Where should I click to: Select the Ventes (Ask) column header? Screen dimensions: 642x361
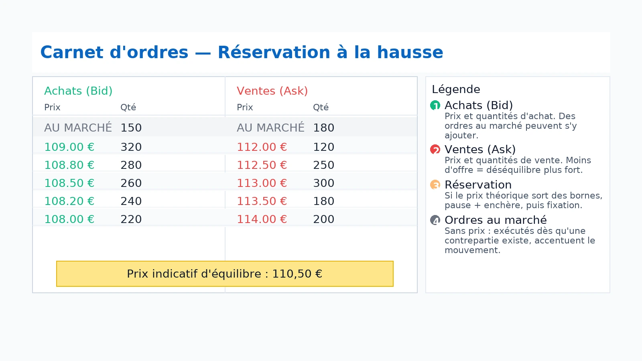coord(272,91)
